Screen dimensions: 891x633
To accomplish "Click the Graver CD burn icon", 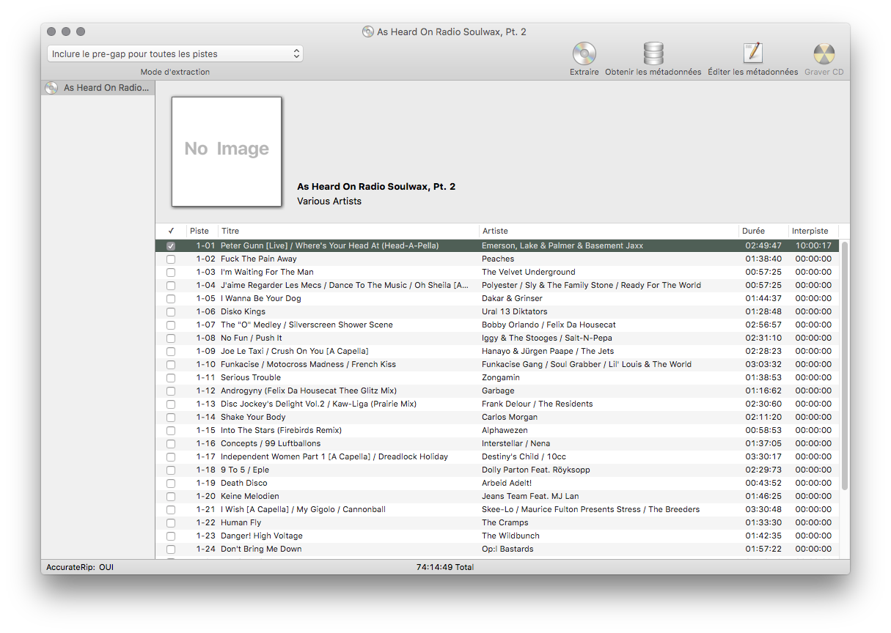I will click(x=824, y=53).
